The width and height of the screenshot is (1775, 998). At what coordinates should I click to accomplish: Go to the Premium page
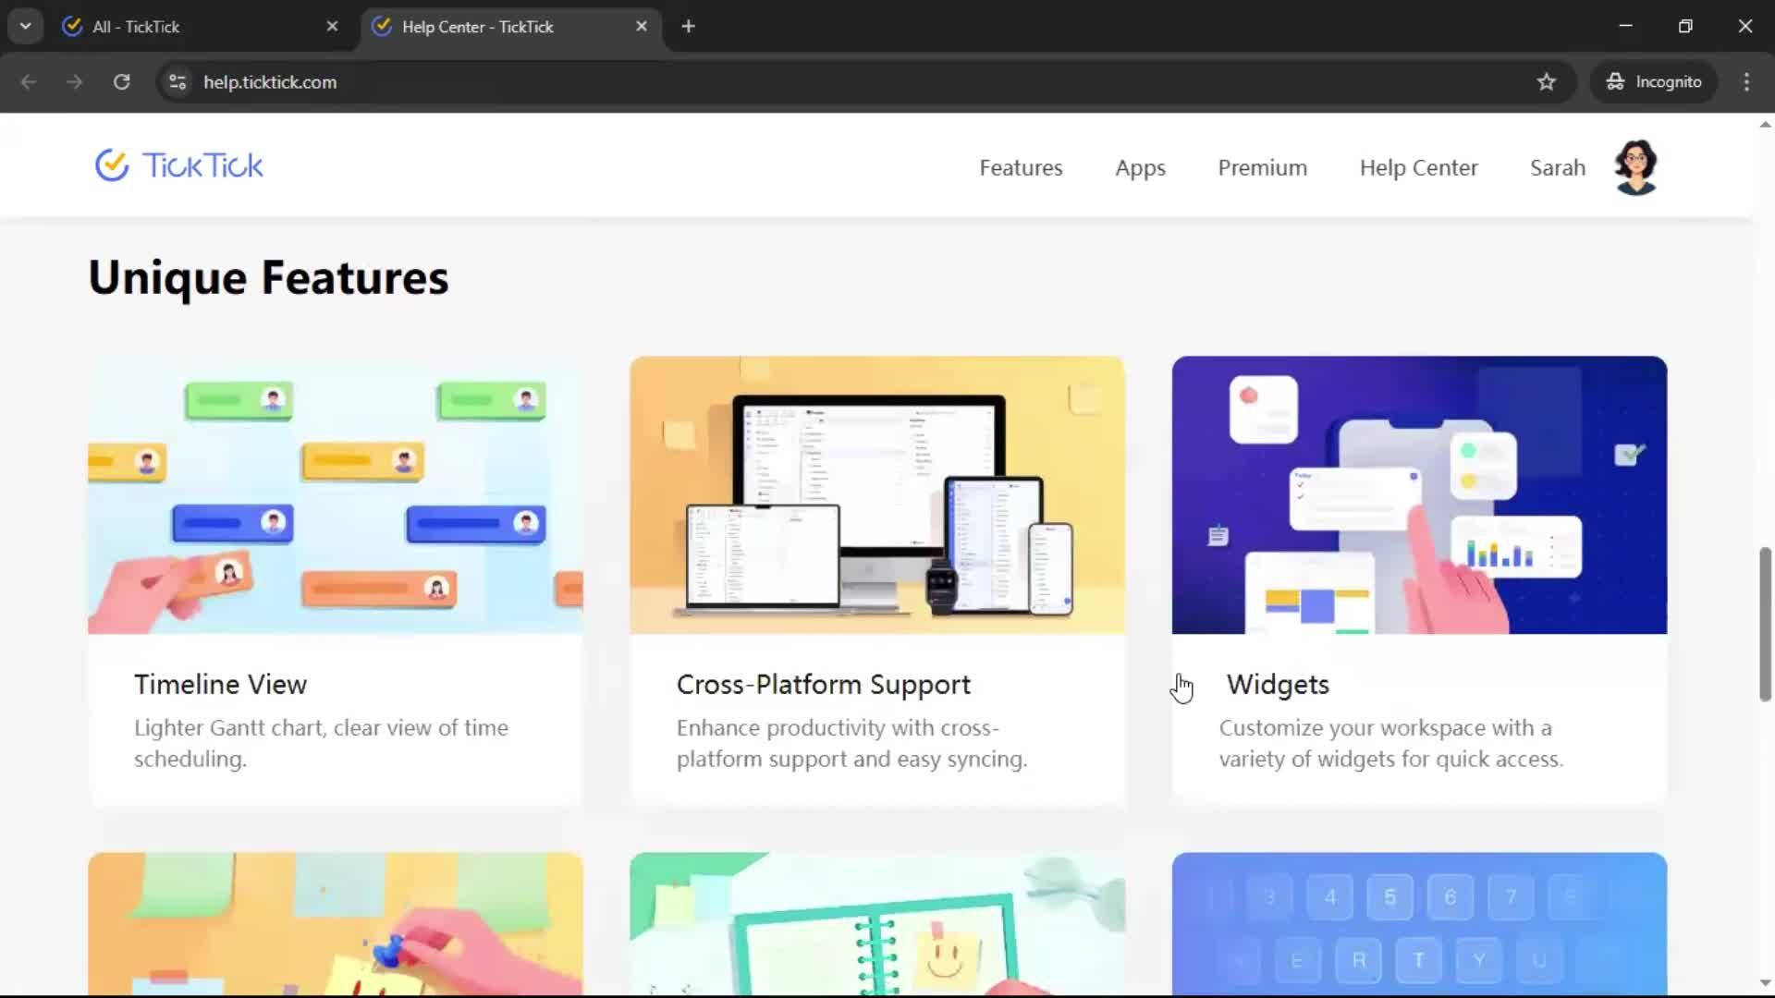1262,168
